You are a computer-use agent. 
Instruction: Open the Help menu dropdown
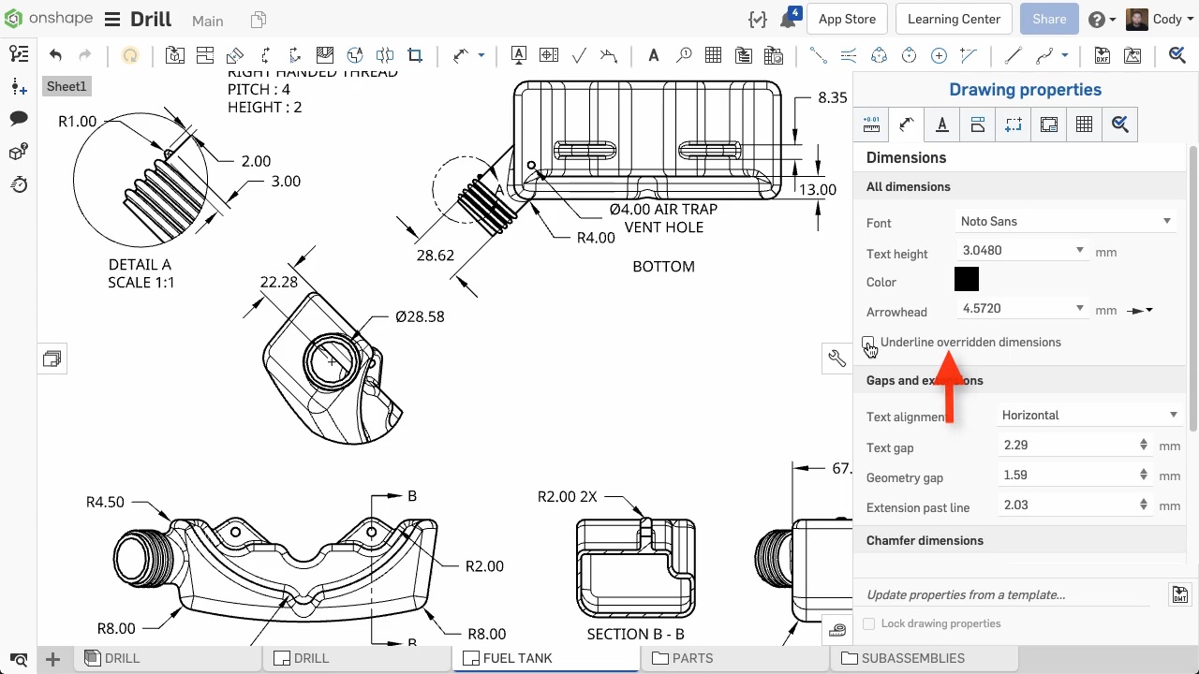[x=1102, y=20]
